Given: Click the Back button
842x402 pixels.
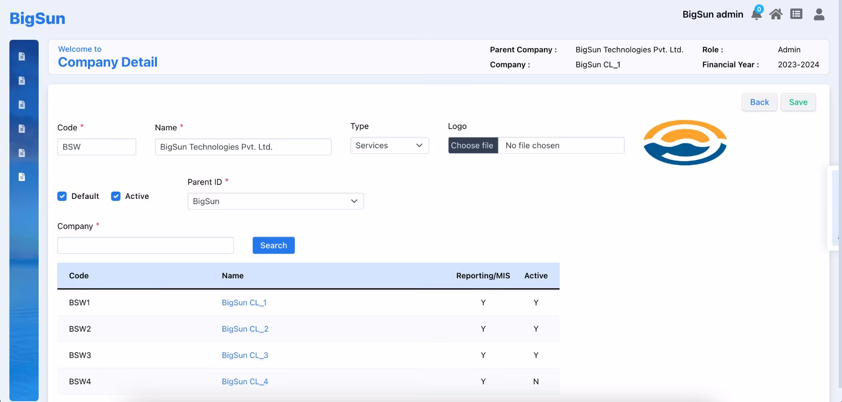Looking at the screenshot, I should [x=759, y=102].
